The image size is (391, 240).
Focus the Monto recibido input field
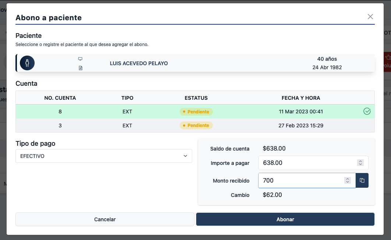300,180
